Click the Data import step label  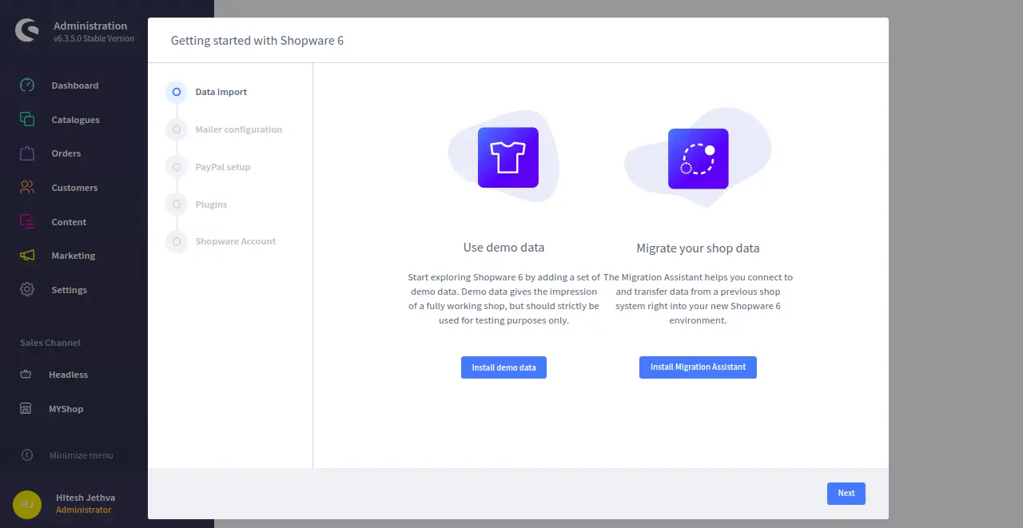(x=221, y=92)
